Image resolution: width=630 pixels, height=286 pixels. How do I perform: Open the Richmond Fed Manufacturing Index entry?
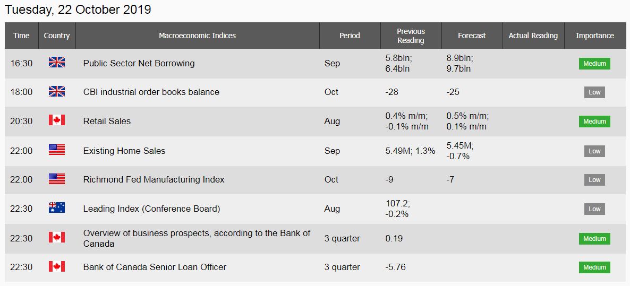click(154, 180)
